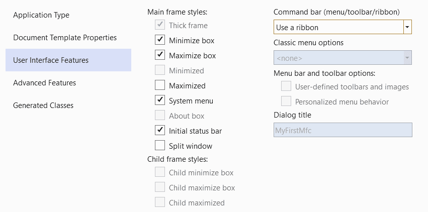Image resolution: width=428 pixels, height=212 pixels.
Task: Uncheck the Maximize box checkbox
Action: [160, 55]
